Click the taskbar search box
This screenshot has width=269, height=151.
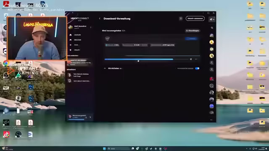click(x=119, y=148)
